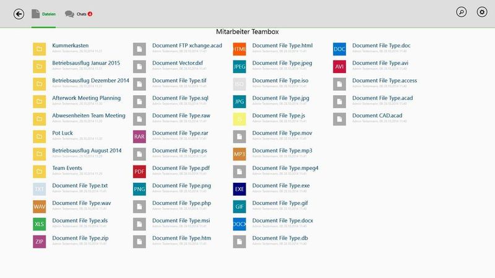The height and width of the screenshot is (278, 495).
Task: Click the orange HTML file icon
Action: 239,49
